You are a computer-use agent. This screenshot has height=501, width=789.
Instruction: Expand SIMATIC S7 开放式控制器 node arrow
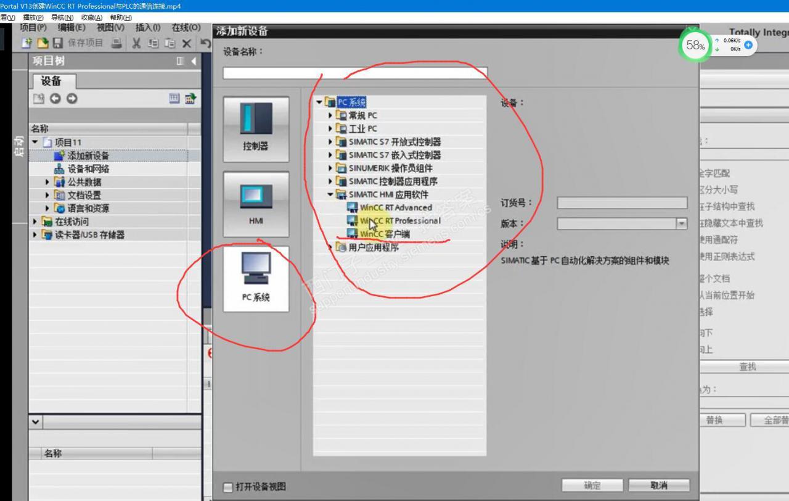tap(330, 142)
